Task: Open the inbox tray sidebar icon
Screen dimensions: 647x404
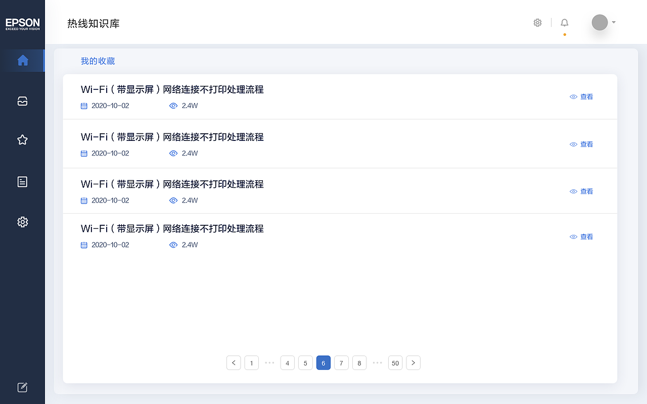Action: (23, 101)
